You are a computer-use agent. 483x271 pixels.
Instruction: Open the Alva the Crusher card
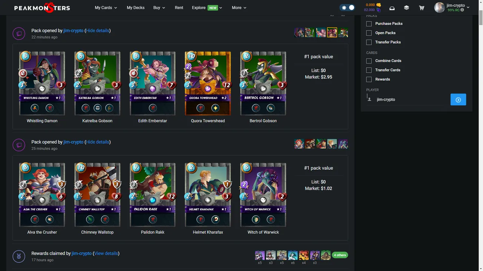(x=42, y=195)
